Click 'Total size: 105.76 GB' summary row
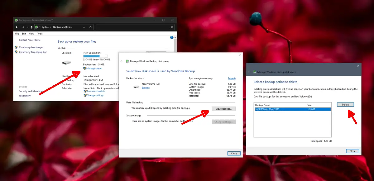Viewport: 374px width, 181px height. tap(212, 96)
